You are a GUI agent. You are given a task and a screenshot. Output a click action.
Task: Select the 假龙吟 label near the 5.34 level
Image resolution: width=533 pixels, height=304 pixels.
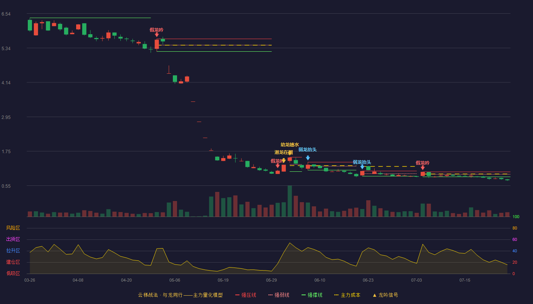[x=156, y=30]
